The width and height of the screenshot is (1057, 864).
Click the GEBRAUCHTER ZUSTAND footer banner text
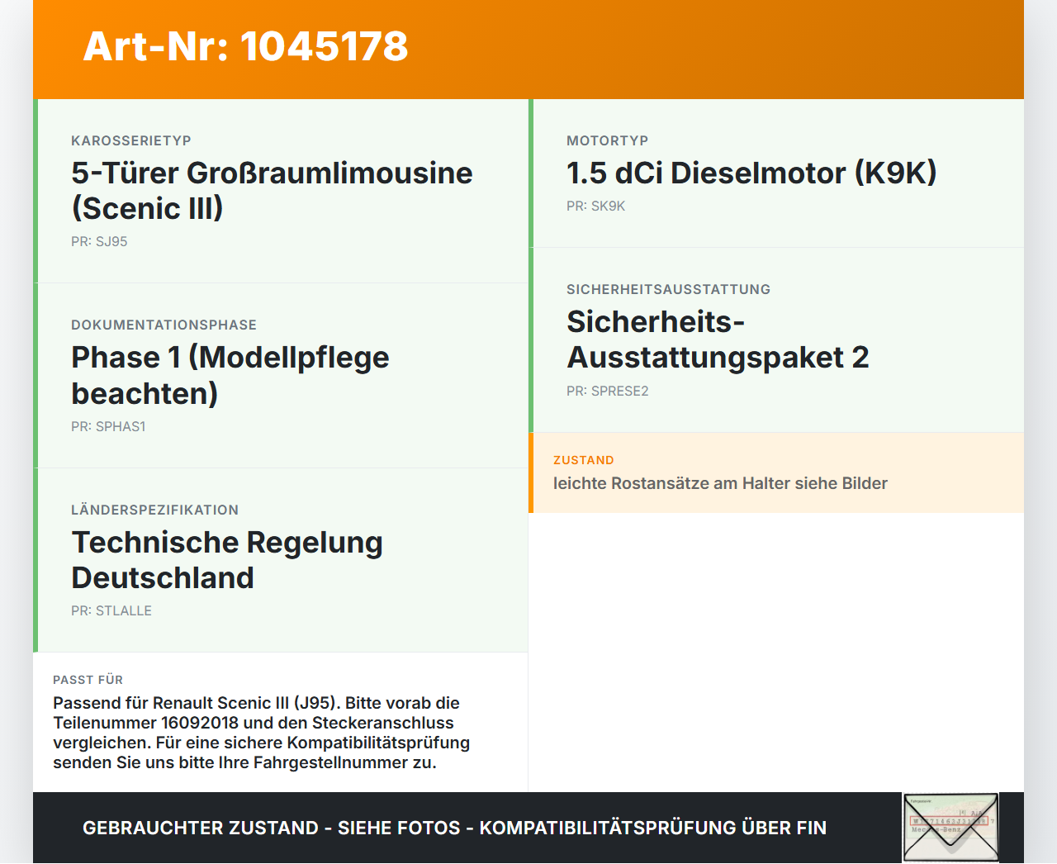point(454,828)
